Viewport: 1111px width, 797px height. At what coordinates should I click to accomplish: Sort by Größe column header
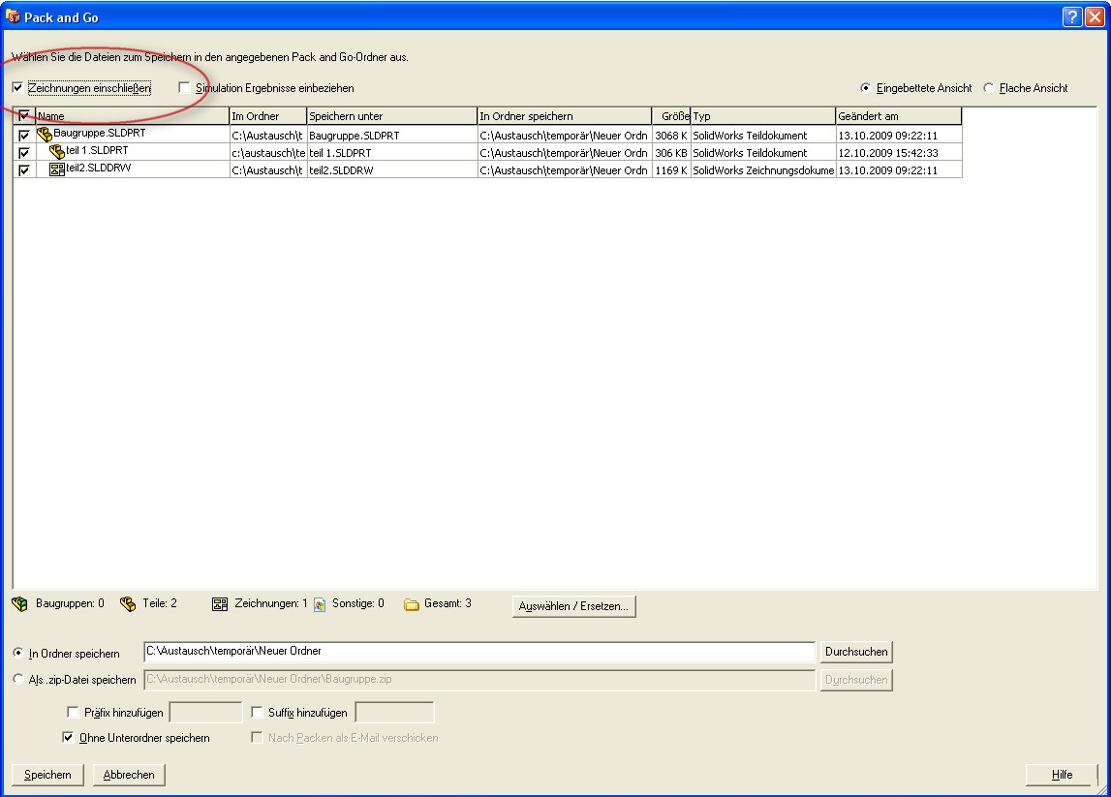(x=671, y=116)
